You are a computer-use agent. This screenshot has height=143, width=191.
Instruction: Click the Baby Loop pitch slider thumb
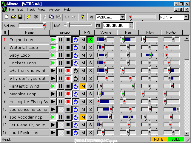(x=150, y=55)
